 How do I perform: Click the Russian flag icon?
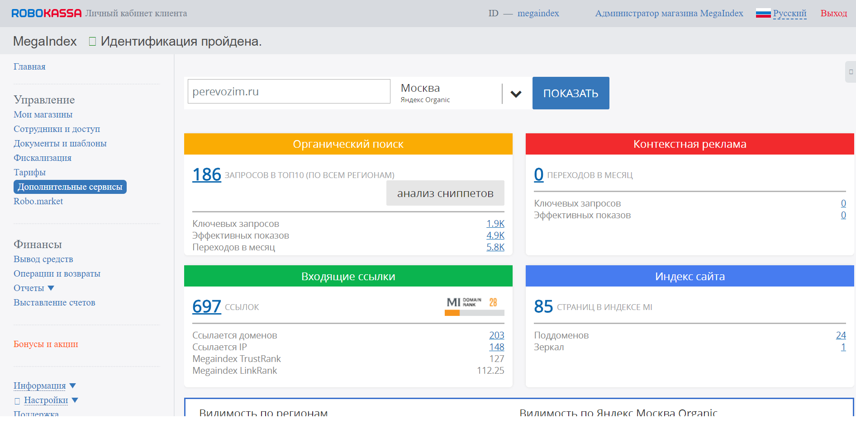[763, 13]
